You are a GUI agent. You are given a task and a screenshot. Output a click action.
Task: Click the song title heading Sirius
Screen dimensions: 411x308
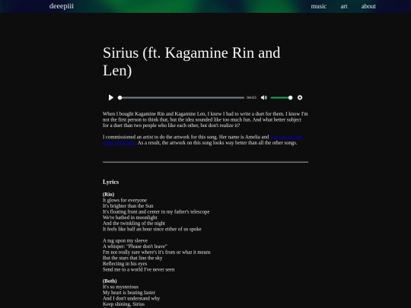(x=192, y=62)
